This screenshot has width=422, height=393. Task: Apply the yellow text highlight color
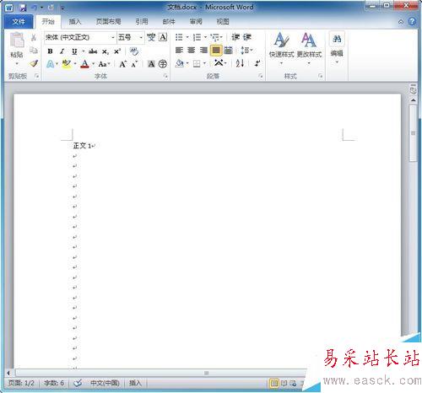[66, 64]
